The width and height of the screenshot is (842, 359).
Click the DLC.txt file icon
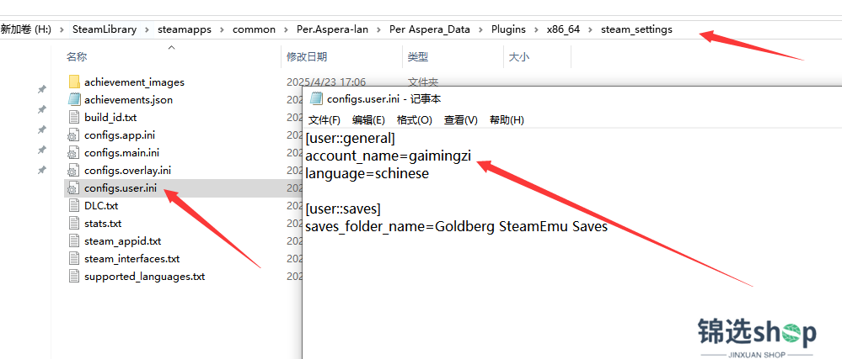[74, 206]
